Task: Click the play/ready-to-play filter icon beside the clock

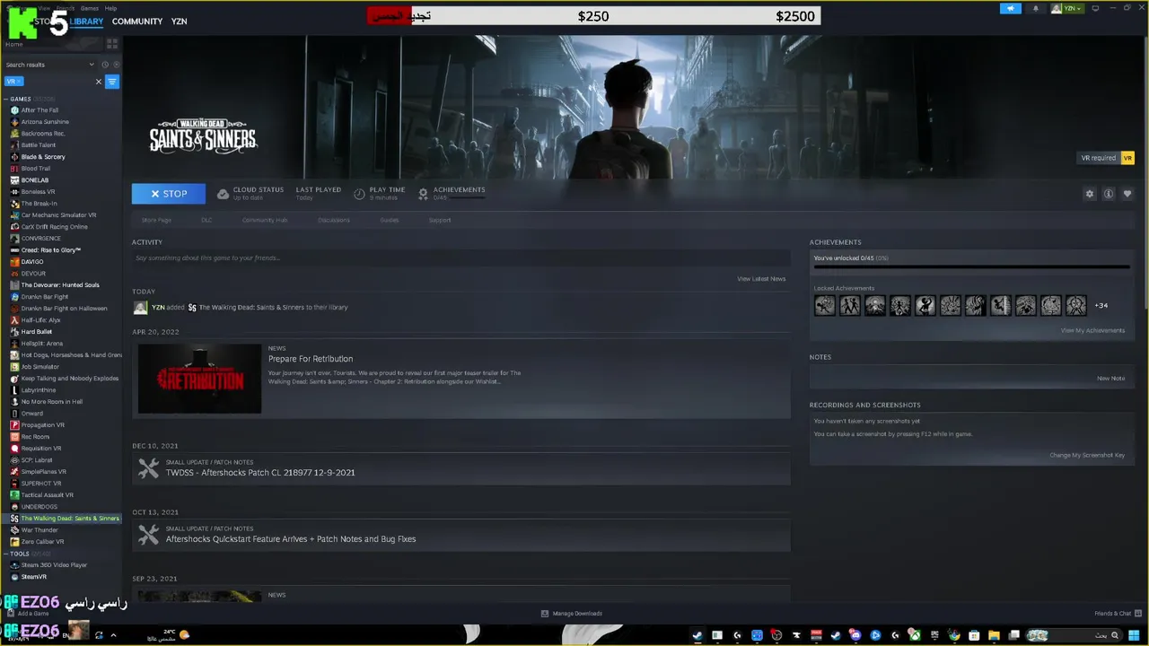Action: click(x=116, y=65)
